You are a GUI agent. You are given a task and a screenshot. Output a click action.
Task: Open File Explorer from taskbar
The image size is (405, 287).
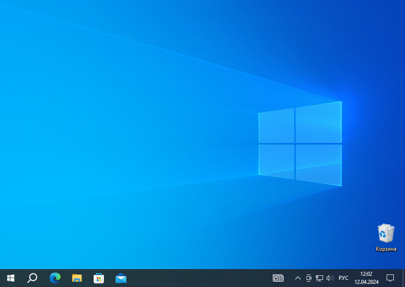[77, 278]
